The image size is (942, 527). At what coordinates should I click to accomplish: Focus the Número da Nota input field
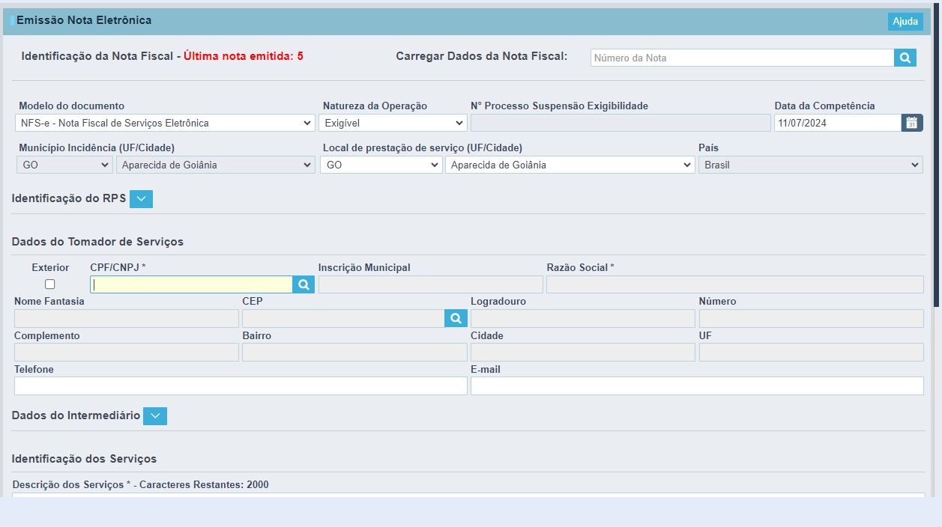click(742, 58)
